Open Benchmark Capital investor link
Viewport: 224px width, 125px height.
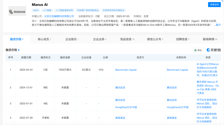coord(126,70)
